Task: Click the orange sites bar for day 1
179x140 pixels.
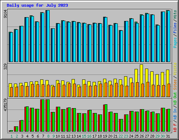Action: point(12,92)
